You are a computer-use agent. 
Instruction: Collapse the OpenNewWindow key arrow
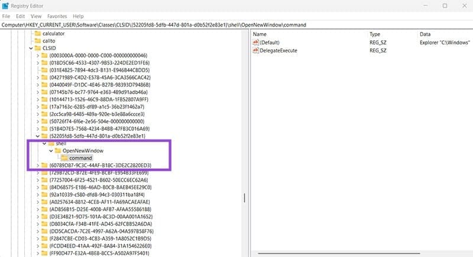pos(51,151)
